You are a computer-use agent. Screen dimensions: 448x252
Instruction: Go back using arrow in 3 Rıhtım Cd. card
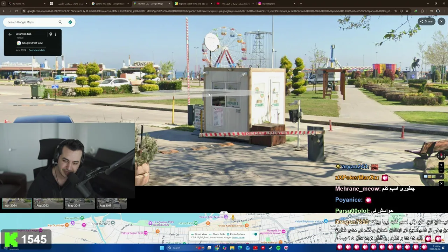coord(10,34)
